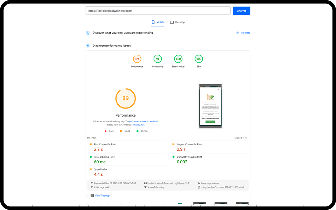The width and height of the screenshot is (336, 210).
Task: Switch to the Mobile tab
Action: (x=158, y=22)
